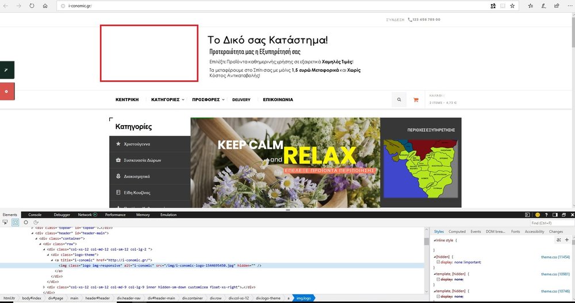Start profiling with Network tab play icon
The width and height of the screenshot is (575, 303).
95,215
